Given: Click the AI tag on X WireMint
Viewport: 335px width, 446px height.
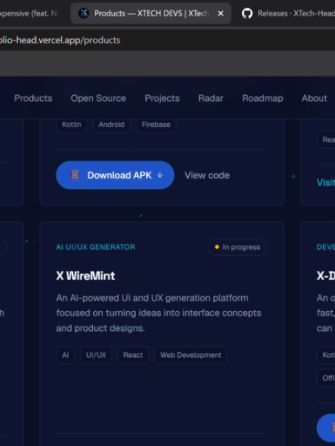Looking at the screenshot, I should click(x=65, y=355).
